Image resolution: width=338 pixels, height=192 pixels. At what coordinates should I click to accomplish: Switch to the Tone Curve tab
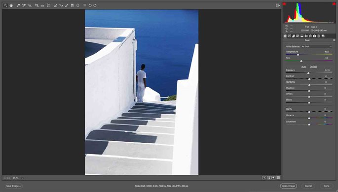289,36
